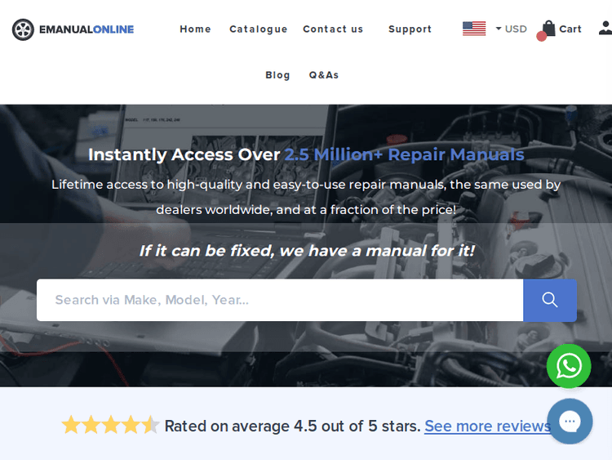Click the gold star rating icons

coord(110,426)
